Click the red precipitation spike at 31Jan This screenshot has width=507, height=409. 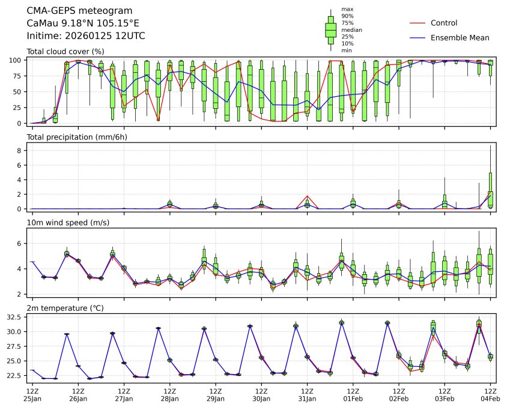[x=307, y=197]
